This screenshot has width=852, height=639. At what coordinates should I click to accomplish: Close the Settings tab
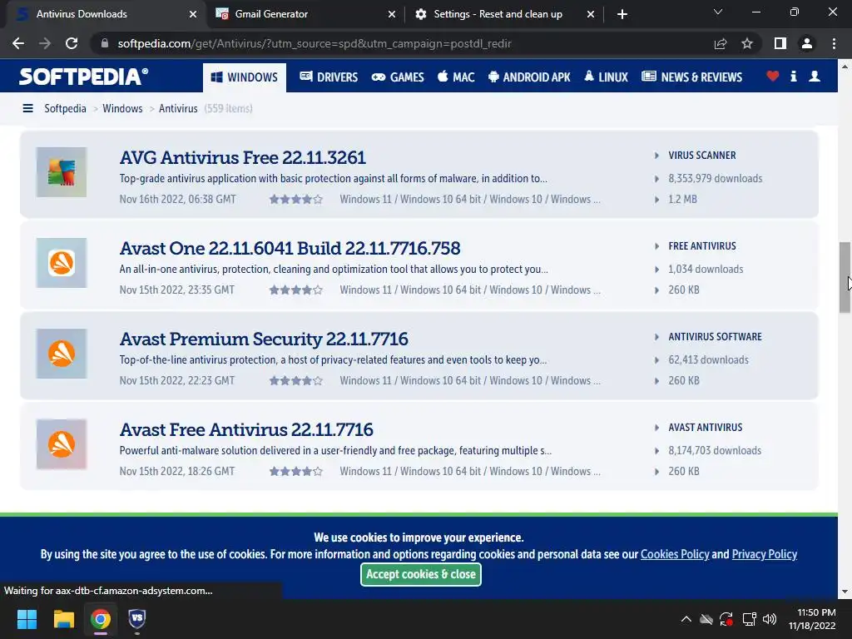point(591,14)
